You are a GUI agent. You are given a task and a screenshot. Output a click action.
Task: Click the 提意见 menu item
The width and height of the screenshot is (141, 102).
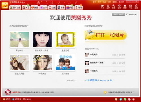click(115, 2)
